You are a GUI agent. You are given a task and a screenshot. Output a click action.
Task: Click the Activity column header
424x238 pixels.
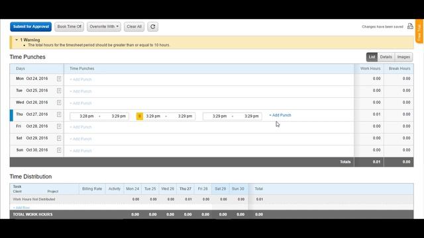point(115,189)
